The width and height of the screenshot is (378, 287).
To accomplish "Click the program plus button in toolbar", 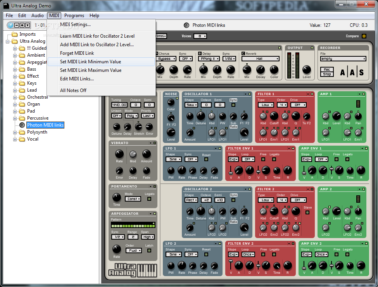I will [x=22, y=25].
